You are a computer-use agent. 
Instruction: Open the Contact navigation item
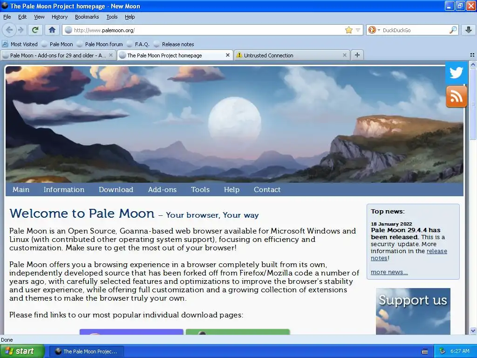coord(267,189)
